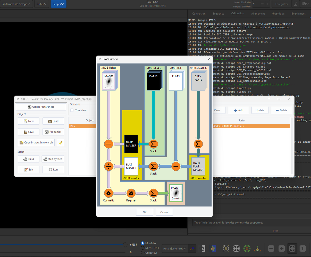Click the zoom-to-fit icon in bottom toolbar
This screenshot has height=257, width=311.
pos(292,249)
